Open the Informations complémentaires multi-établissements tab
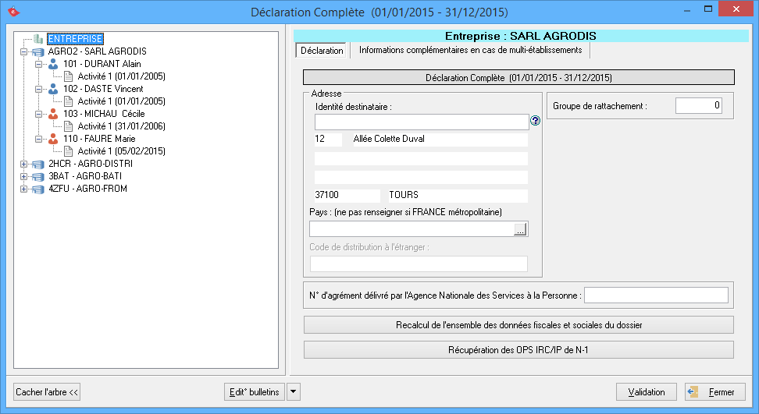Viewport: 759px width, 414px height. pos(470,51)
